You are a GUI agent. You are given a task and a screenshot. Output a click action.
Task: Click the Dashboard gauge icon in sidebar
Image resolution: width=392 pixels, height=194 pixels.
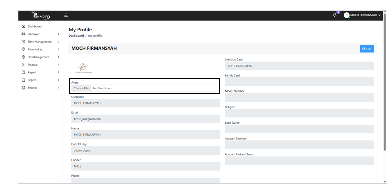[23, 27]
